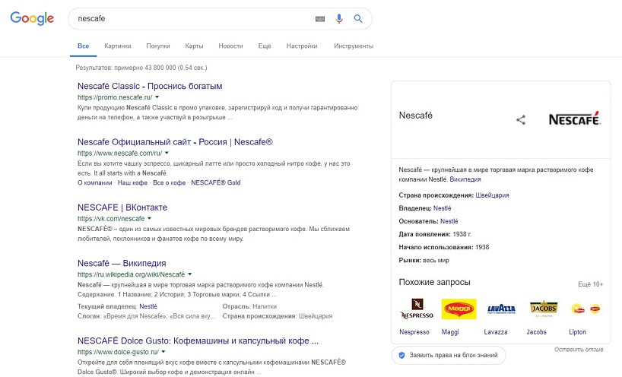The width and height of the screenshot is (622, 377).
Task: Share the Nescafé knowledge panel
Action: pyautogui.click(x=521, y=120)
